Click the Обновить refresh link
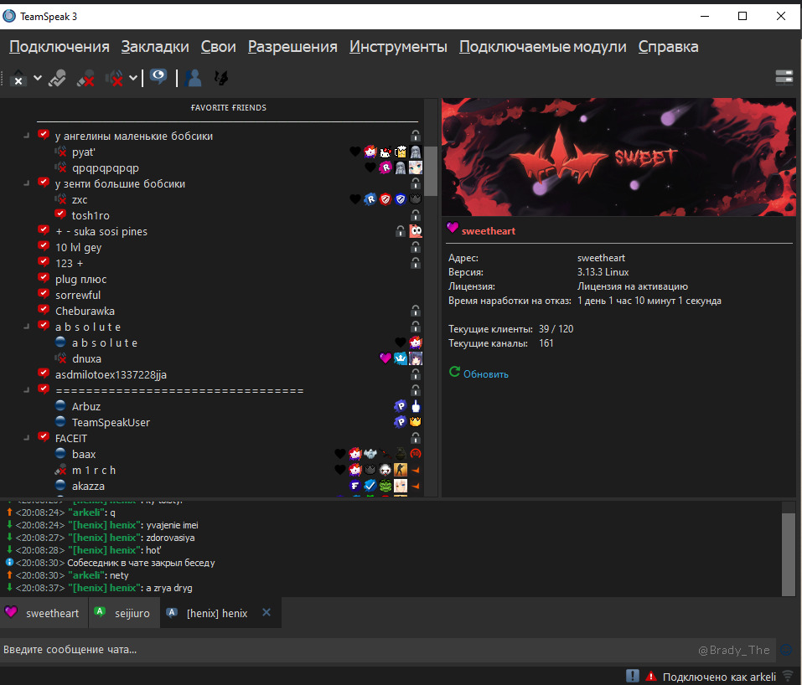 click(x=485, y=373)
